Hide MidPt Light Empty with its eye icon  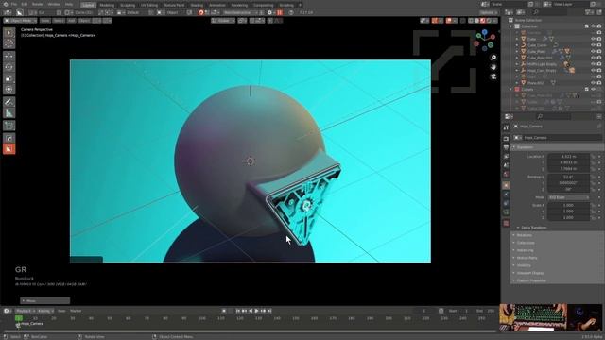[x=593, y=64]
